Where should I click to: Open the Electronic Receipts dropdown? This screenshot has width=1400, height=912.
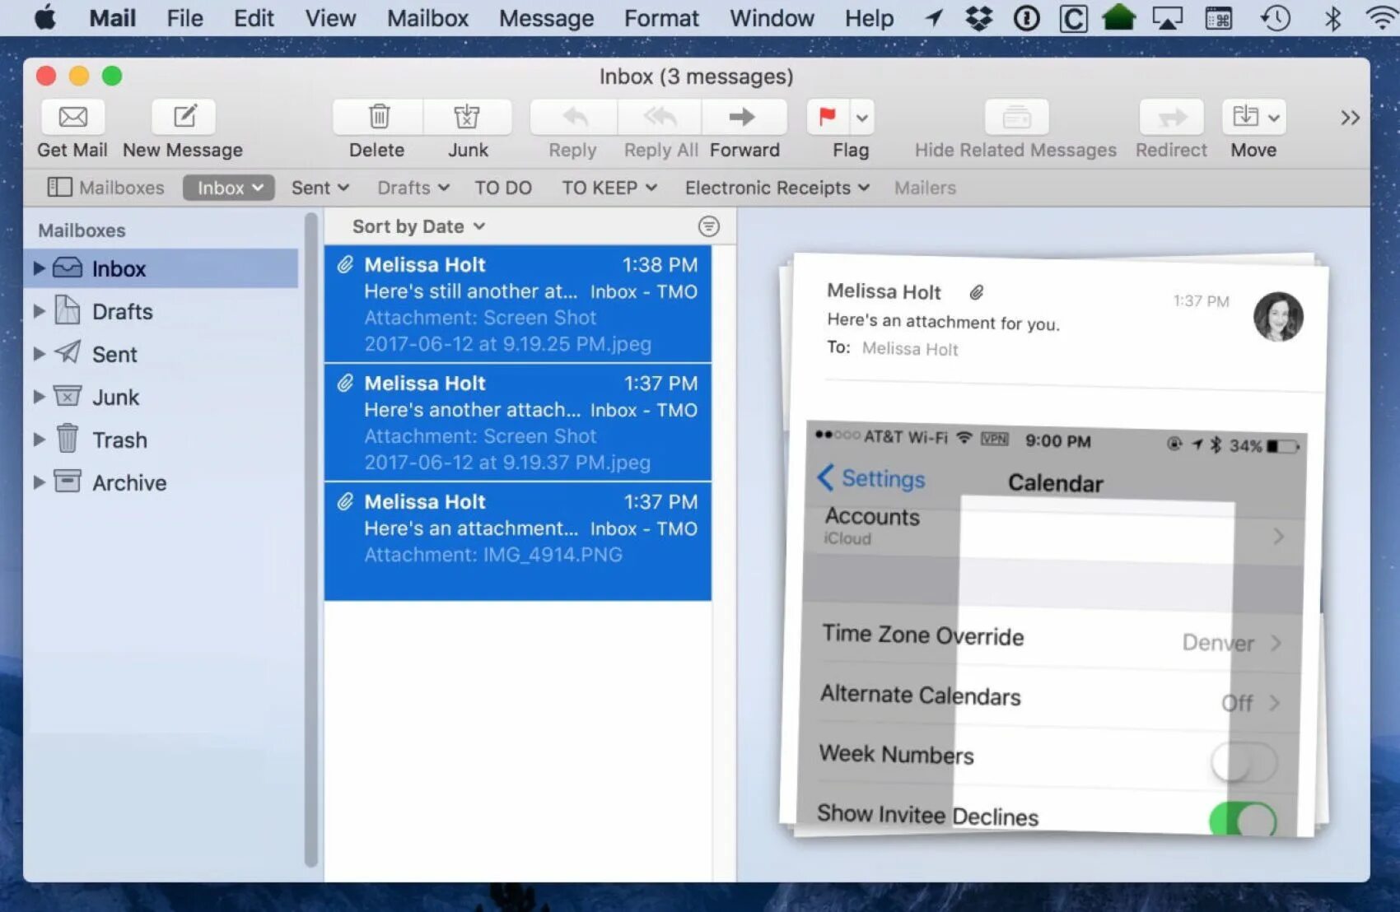click(x=777, y=188)
